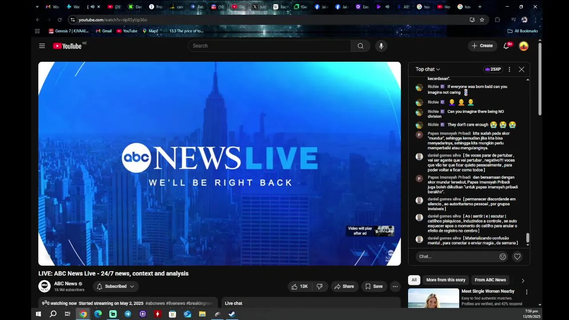
Task: Mute the audio-playing browser tab
Action: coord(92,7)
